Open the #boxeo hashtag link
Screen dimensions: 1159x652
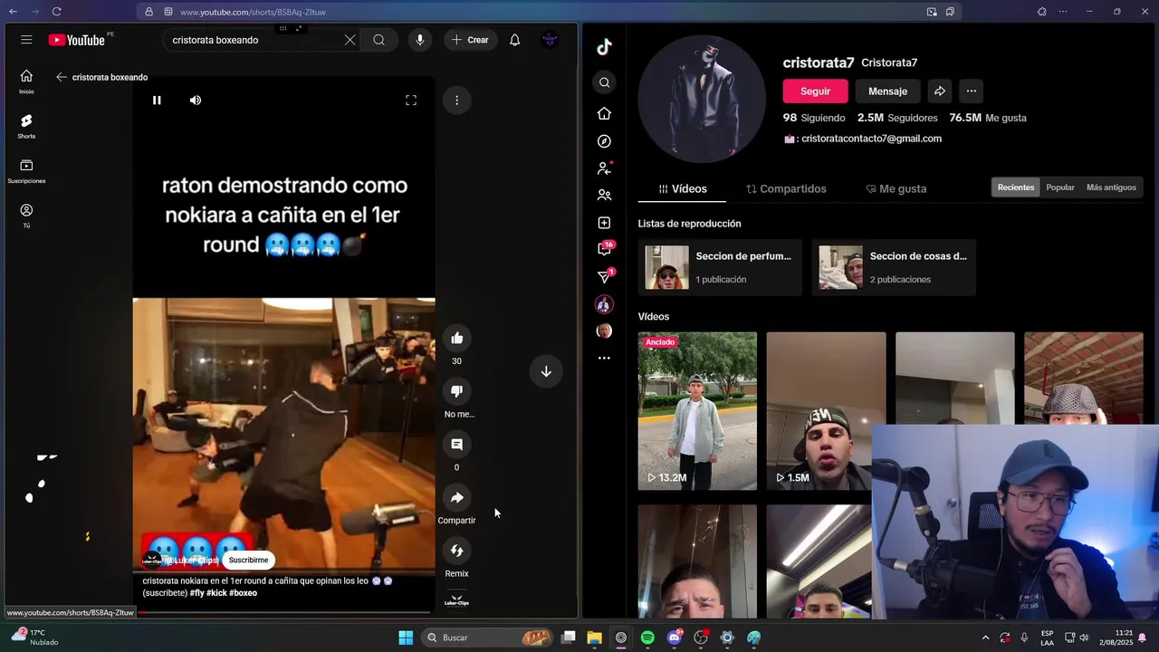coord(244,593)
